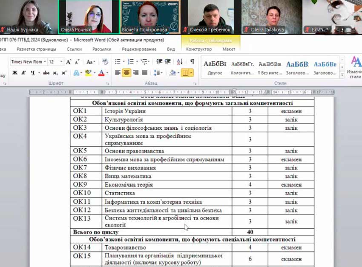Open the red font color picker arrow

click(x=106, y=73)
